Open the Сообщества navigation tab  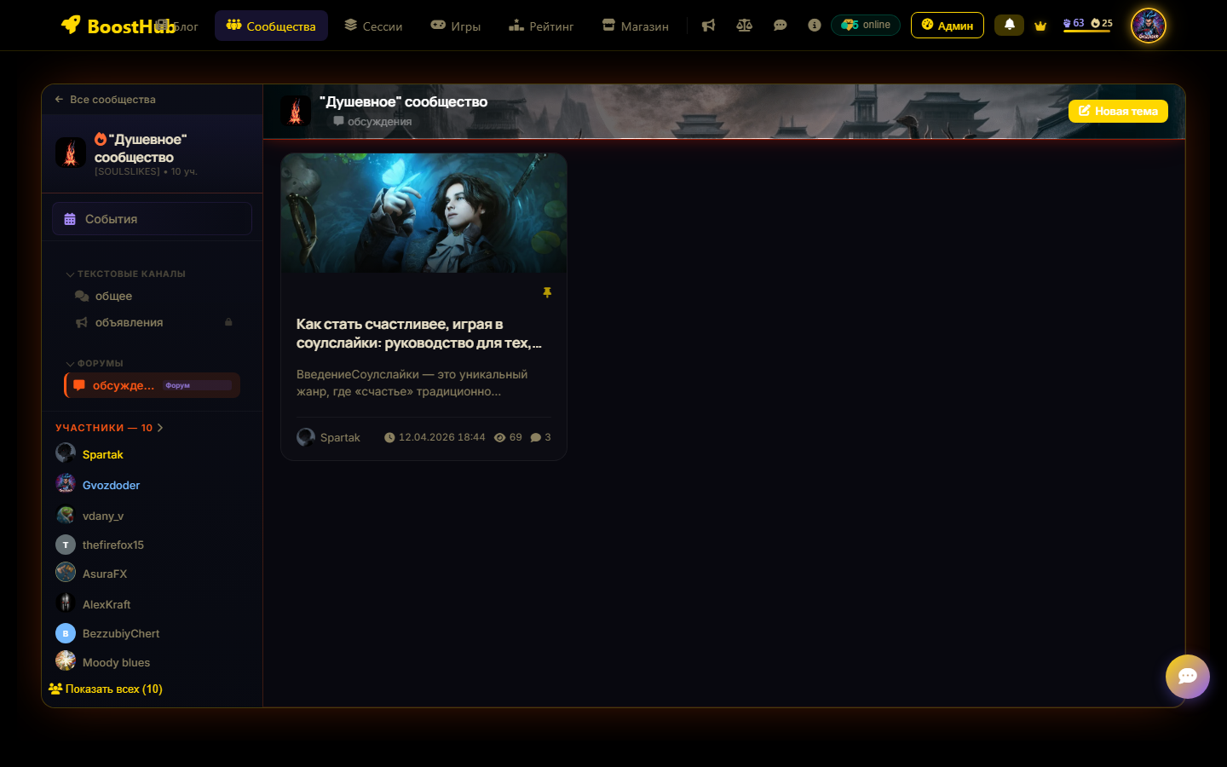coord(271,26)
